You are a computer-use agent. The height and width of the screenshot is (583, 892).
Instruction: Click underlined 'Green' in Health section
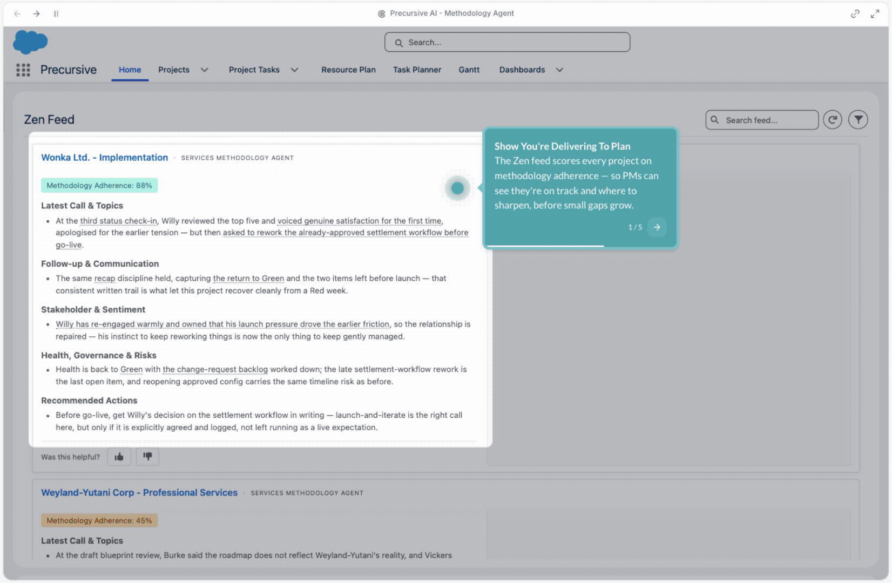coord(131,370)
